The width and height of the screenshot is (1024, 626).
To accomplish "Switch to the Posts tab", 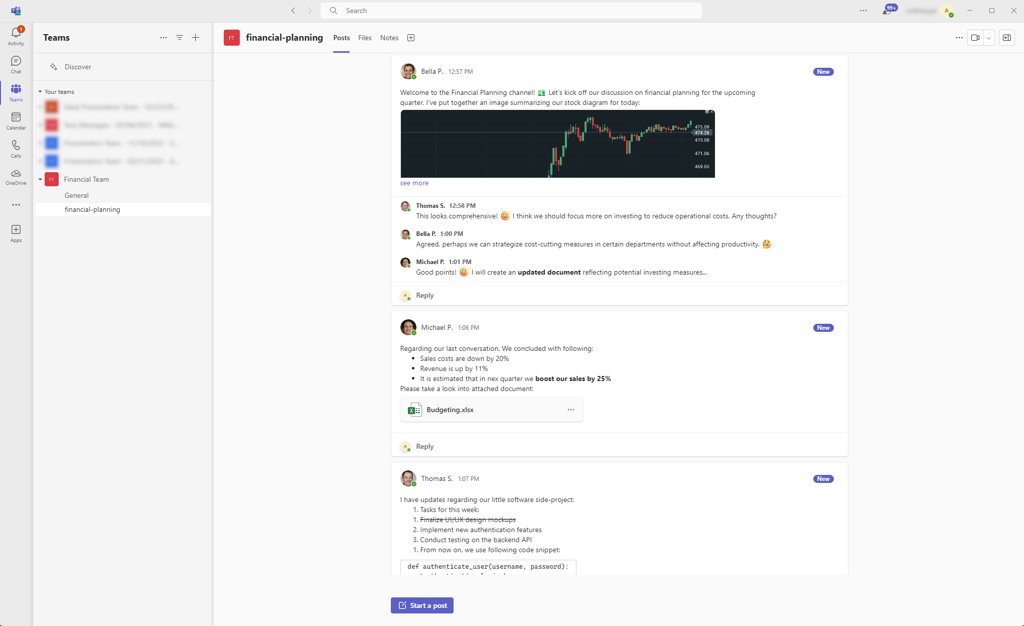I will pos(342,38).
